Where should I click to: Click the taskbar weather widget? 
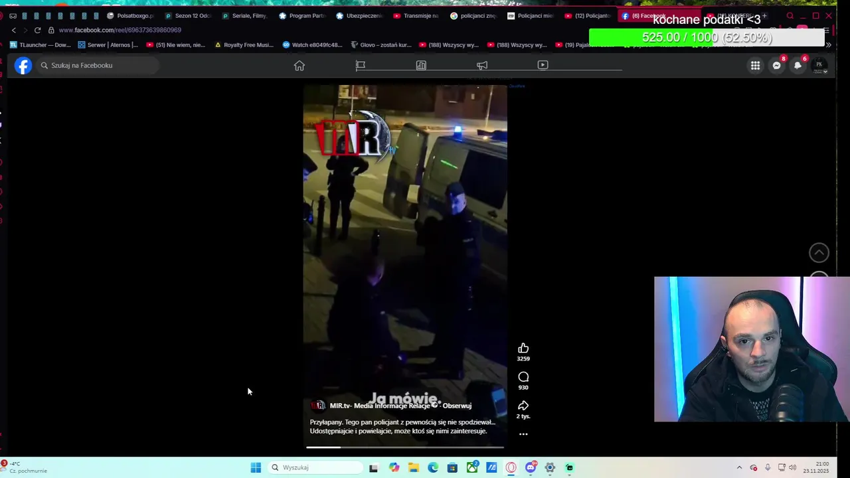25,467
